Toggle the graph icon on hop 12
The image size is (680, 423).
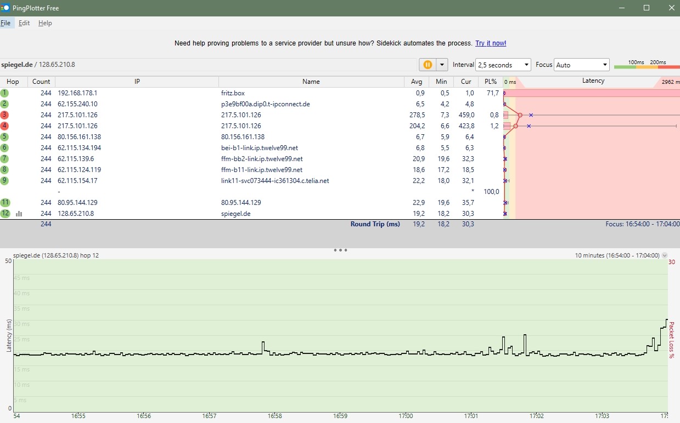click(19, 214)
